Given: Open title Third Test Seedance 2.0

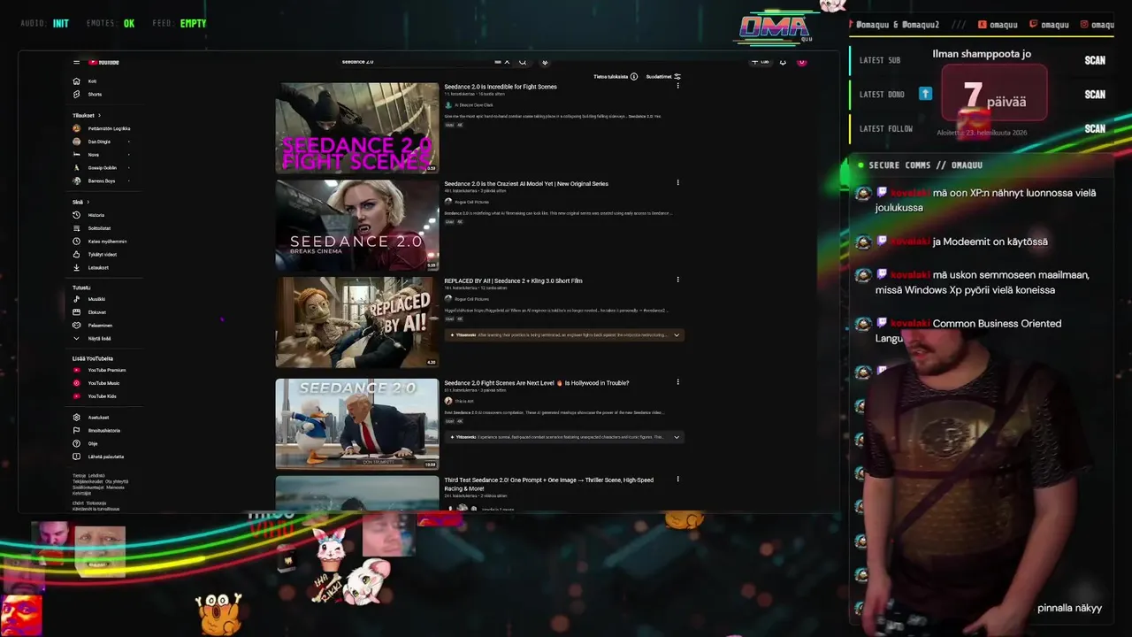Looking at the screenshot, I should [548, 484].
